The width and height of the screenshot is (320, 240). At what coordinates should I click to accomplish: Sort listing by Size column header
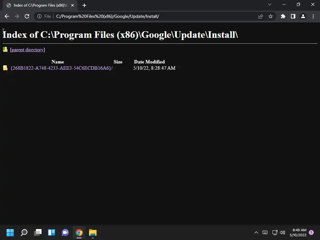tap(118, 62)
